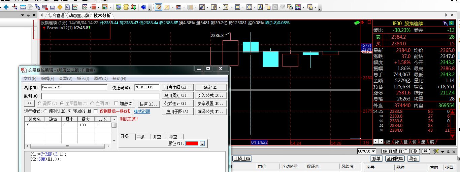
Task: Open the blue help question-mark icon
Action: (x=144, y=7)
